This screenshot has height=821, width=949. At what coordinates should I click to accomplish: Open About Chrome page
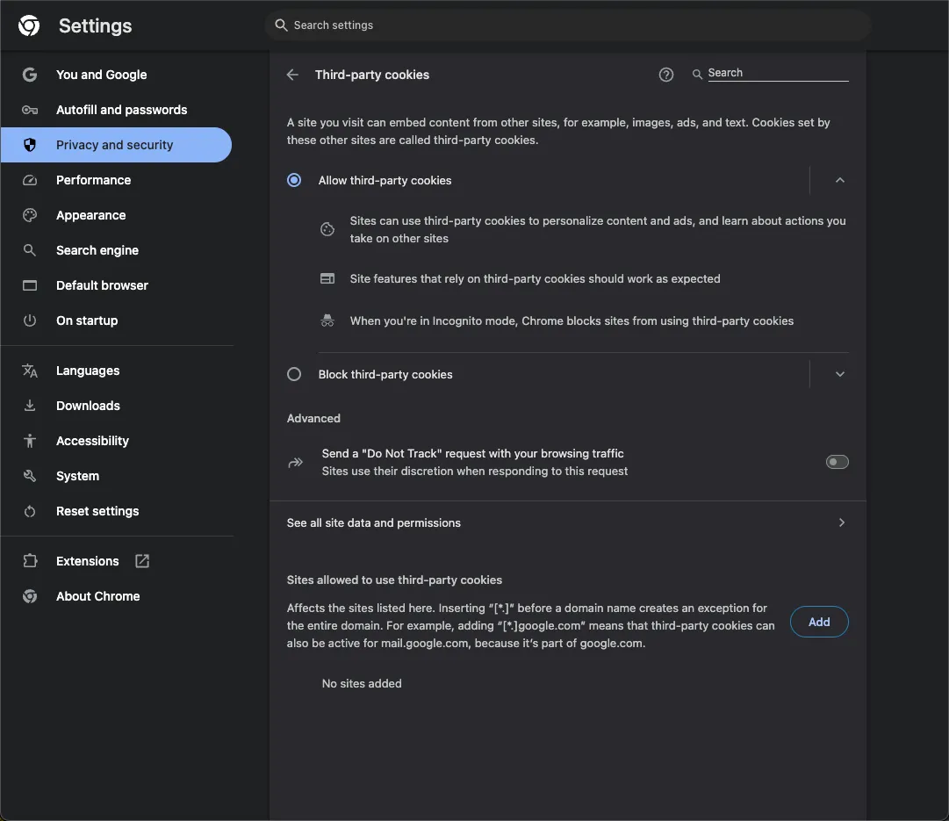coord(97,596)
